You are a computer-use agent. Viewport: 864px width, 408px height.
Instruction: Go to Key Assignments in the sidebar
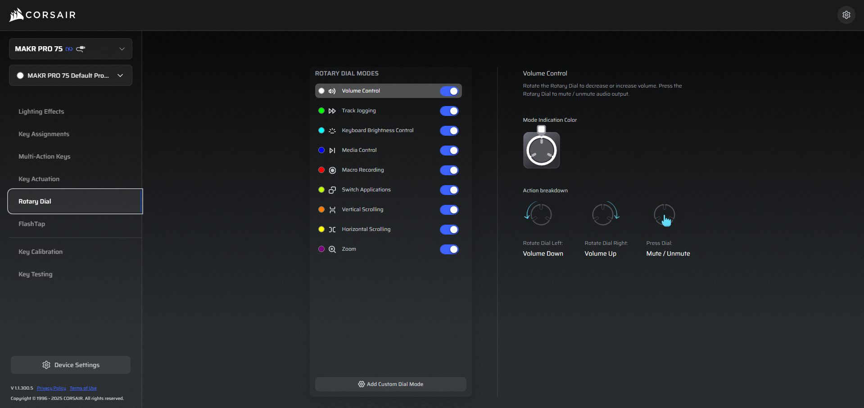click(44, 134)
